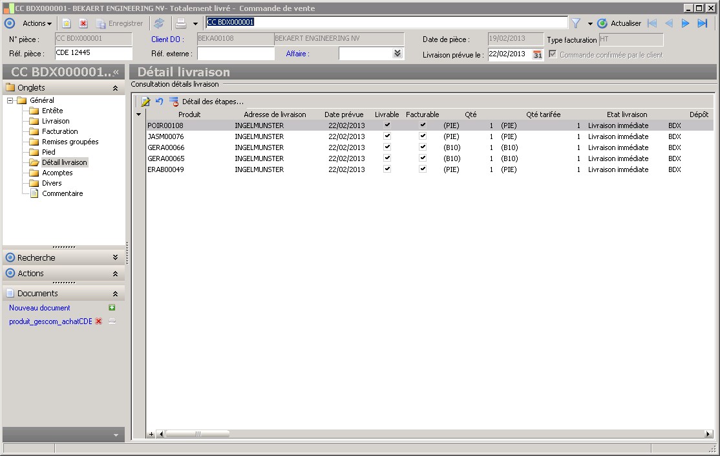
Task: Click the filter funnel icon
Action: 575,23
